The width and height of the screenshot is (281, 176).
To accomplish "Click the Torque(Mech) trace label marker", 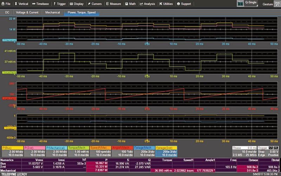I will coord(9,72).
